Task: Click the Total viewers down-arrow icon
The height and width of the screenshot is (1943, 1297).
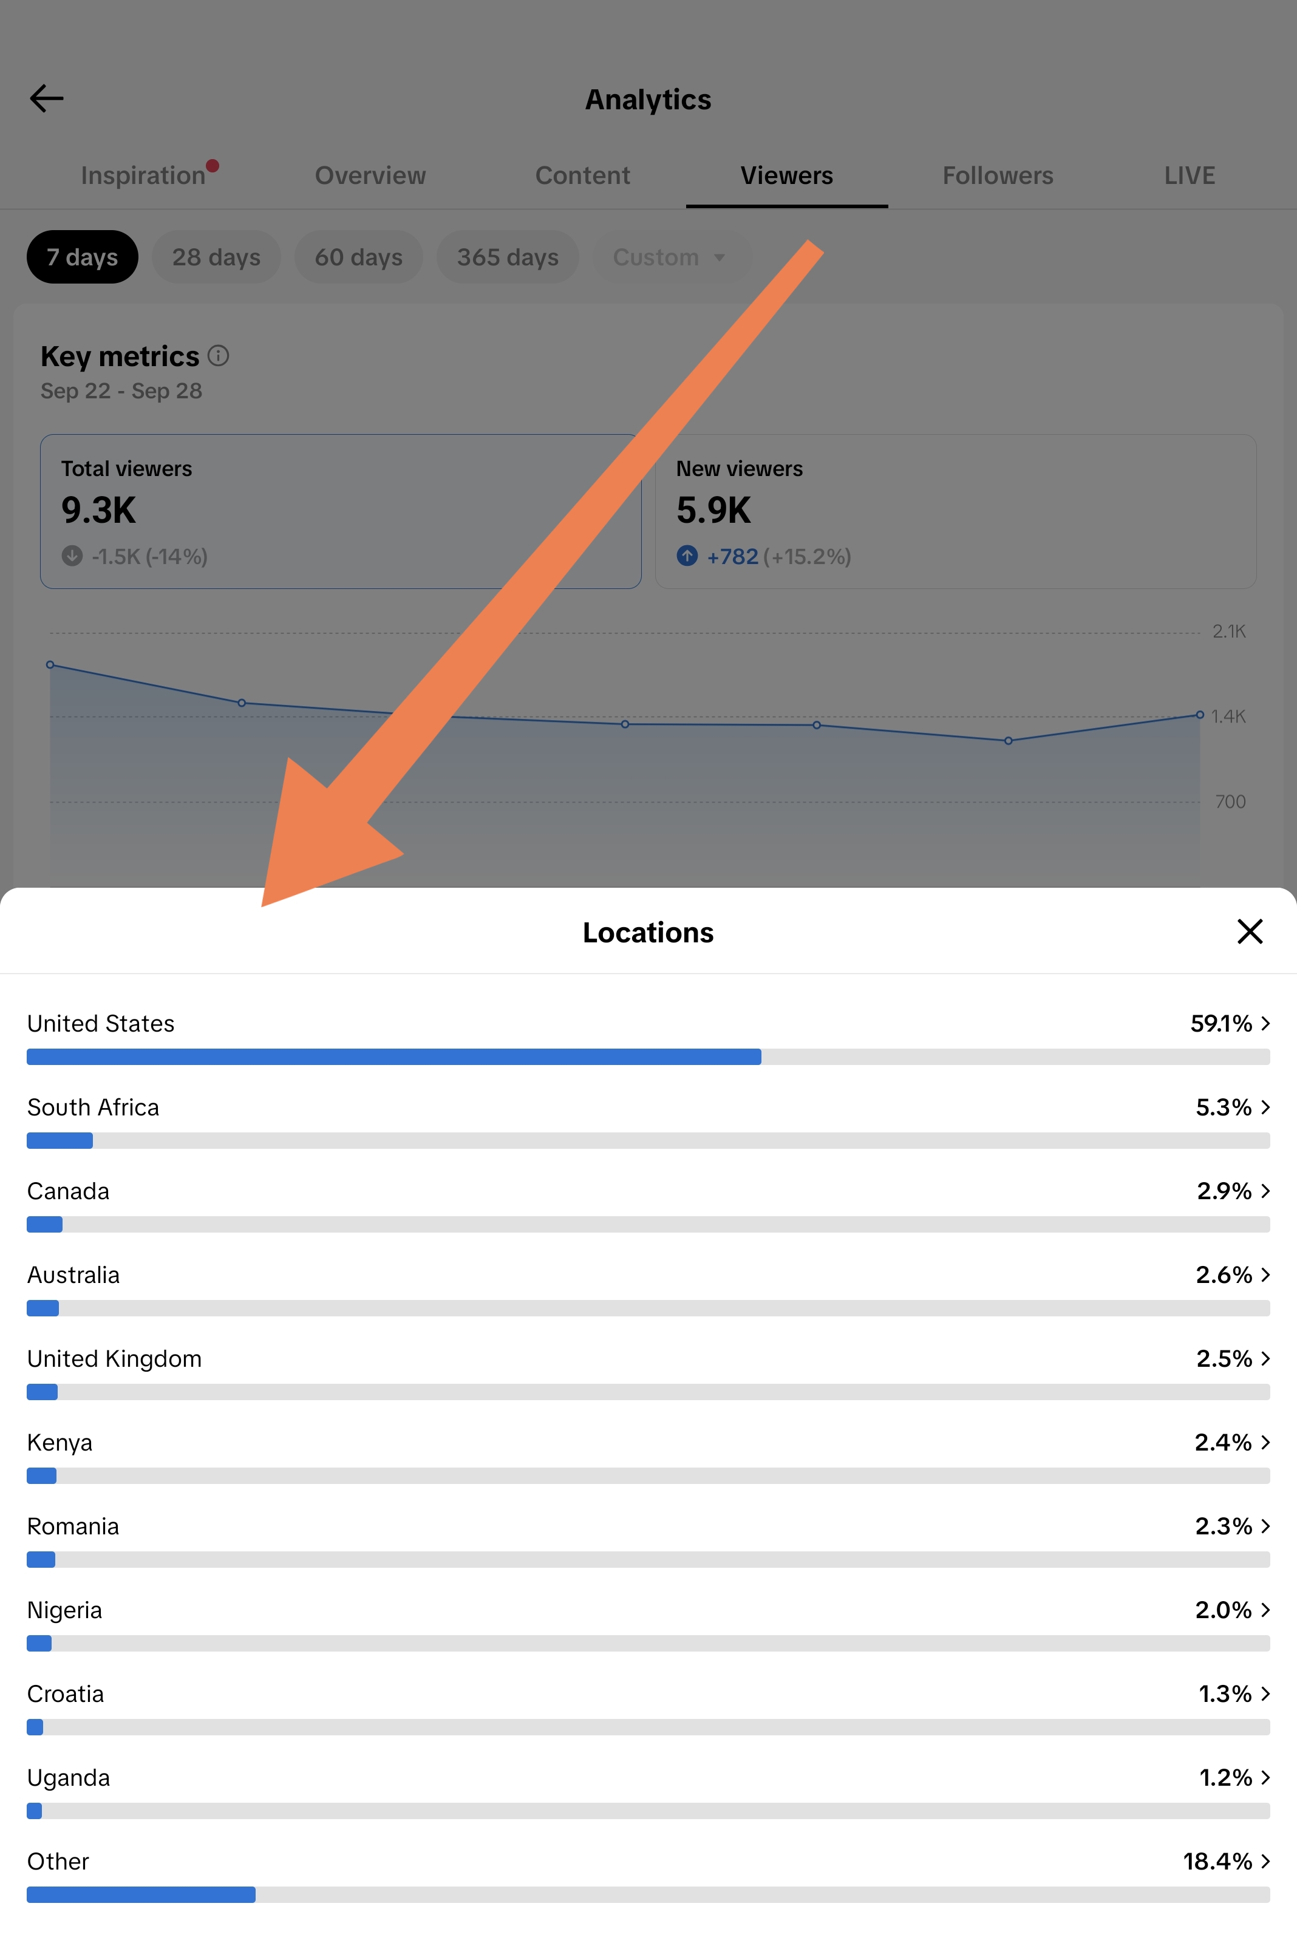Action: [x=72, y=556]
